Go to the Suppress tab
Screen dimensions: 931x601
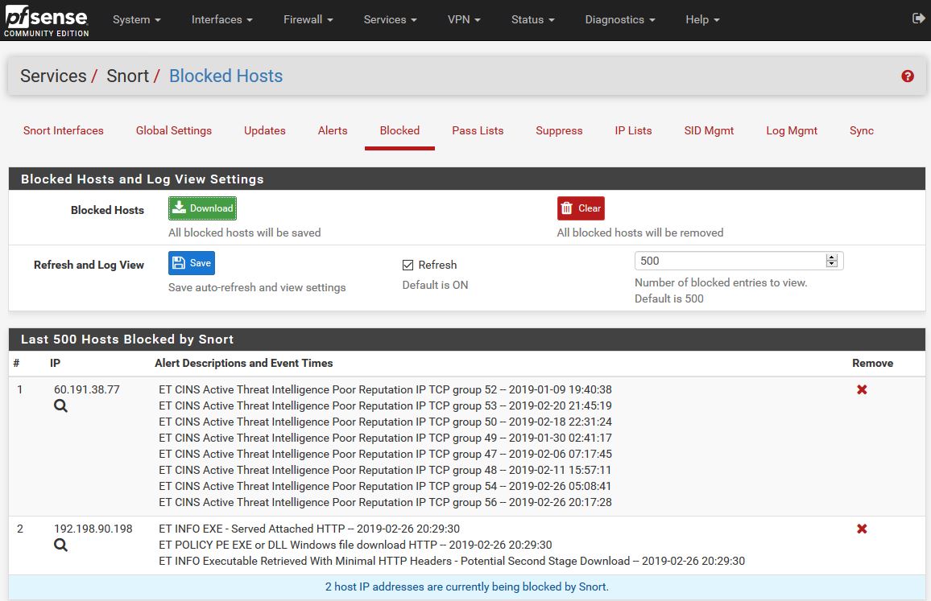559,130
